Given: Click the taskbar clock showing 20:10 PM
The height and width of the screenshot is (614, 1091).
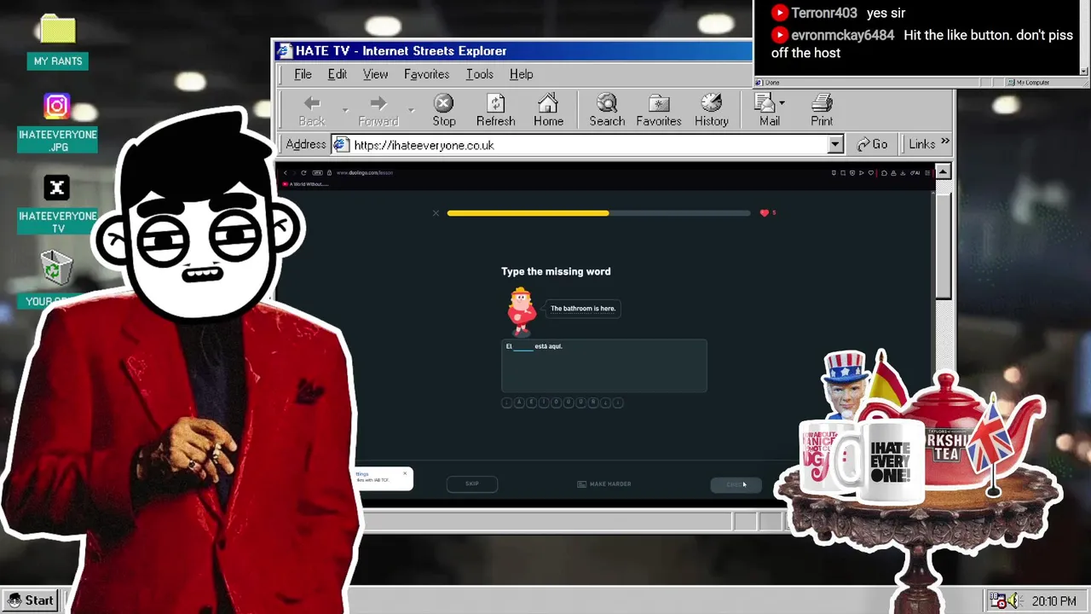Looking at the screenshot, I should [x=1053, y=601].
